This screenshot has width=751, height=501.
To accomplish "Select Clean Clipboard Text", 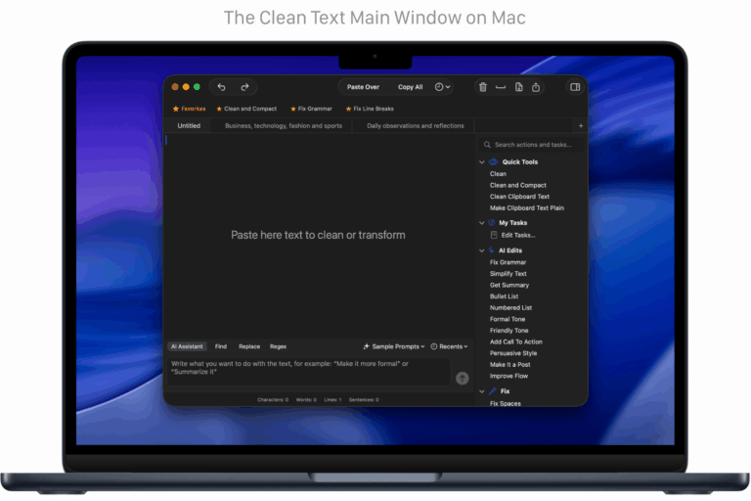I will point(519,197).
